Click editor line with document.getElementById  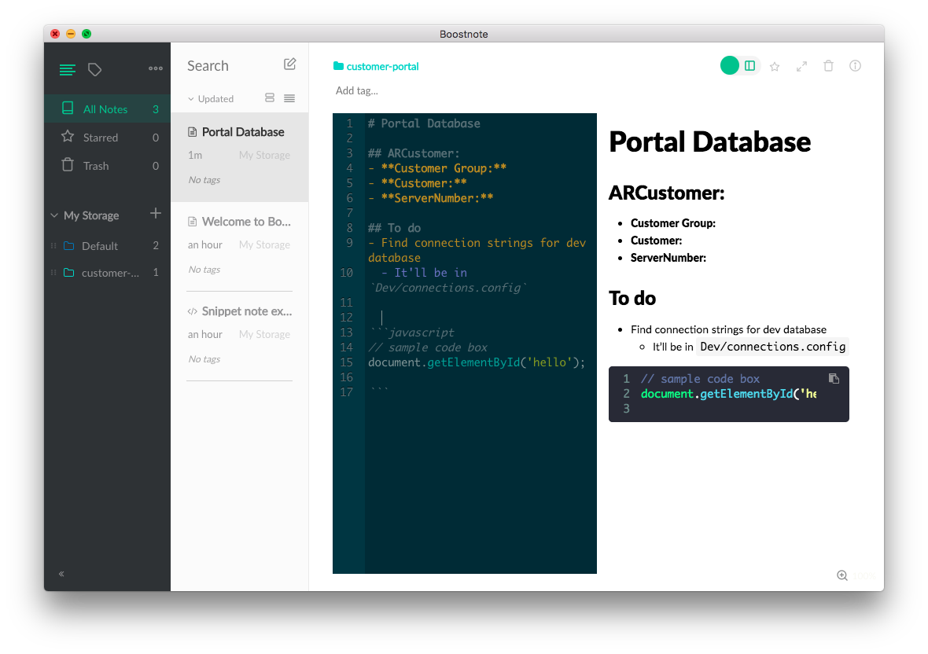[477, 362]
